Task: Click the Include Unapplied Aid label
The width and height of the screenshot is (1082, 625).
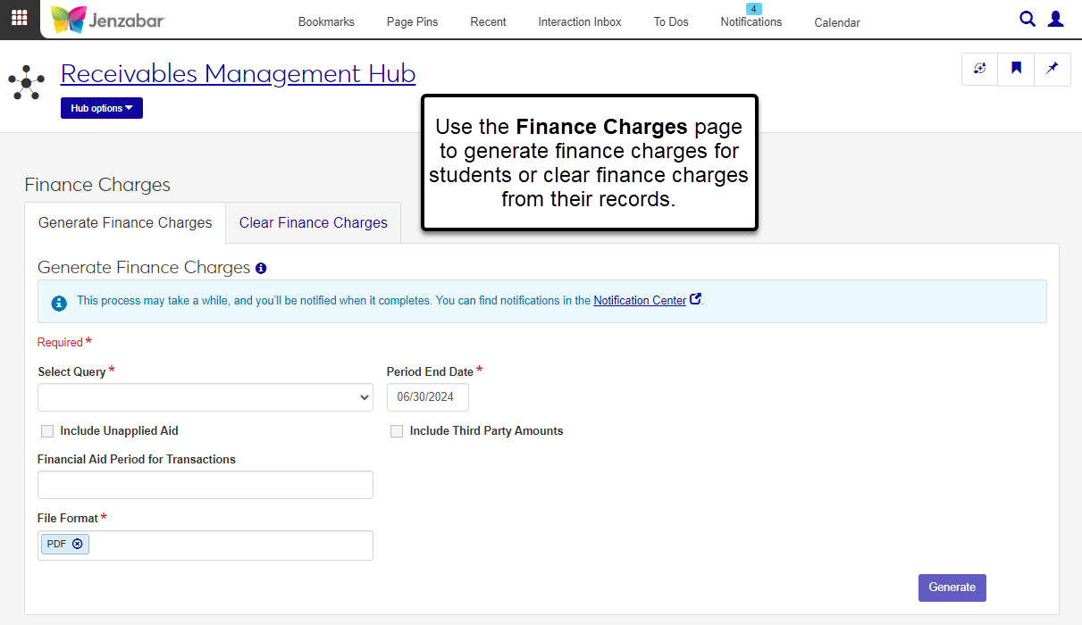Action: click(x=119, y=431)
